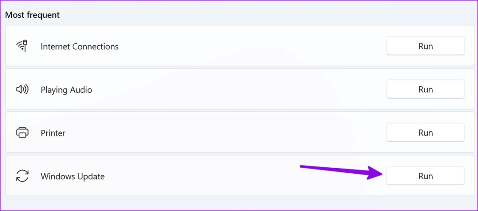Click the Windows Update sync arrows icon
The image size is (478, 211).
tap(22, 176)
